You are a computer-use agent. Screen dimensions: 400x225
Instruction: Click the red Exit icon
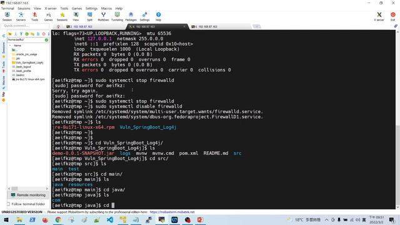[393, 17]
